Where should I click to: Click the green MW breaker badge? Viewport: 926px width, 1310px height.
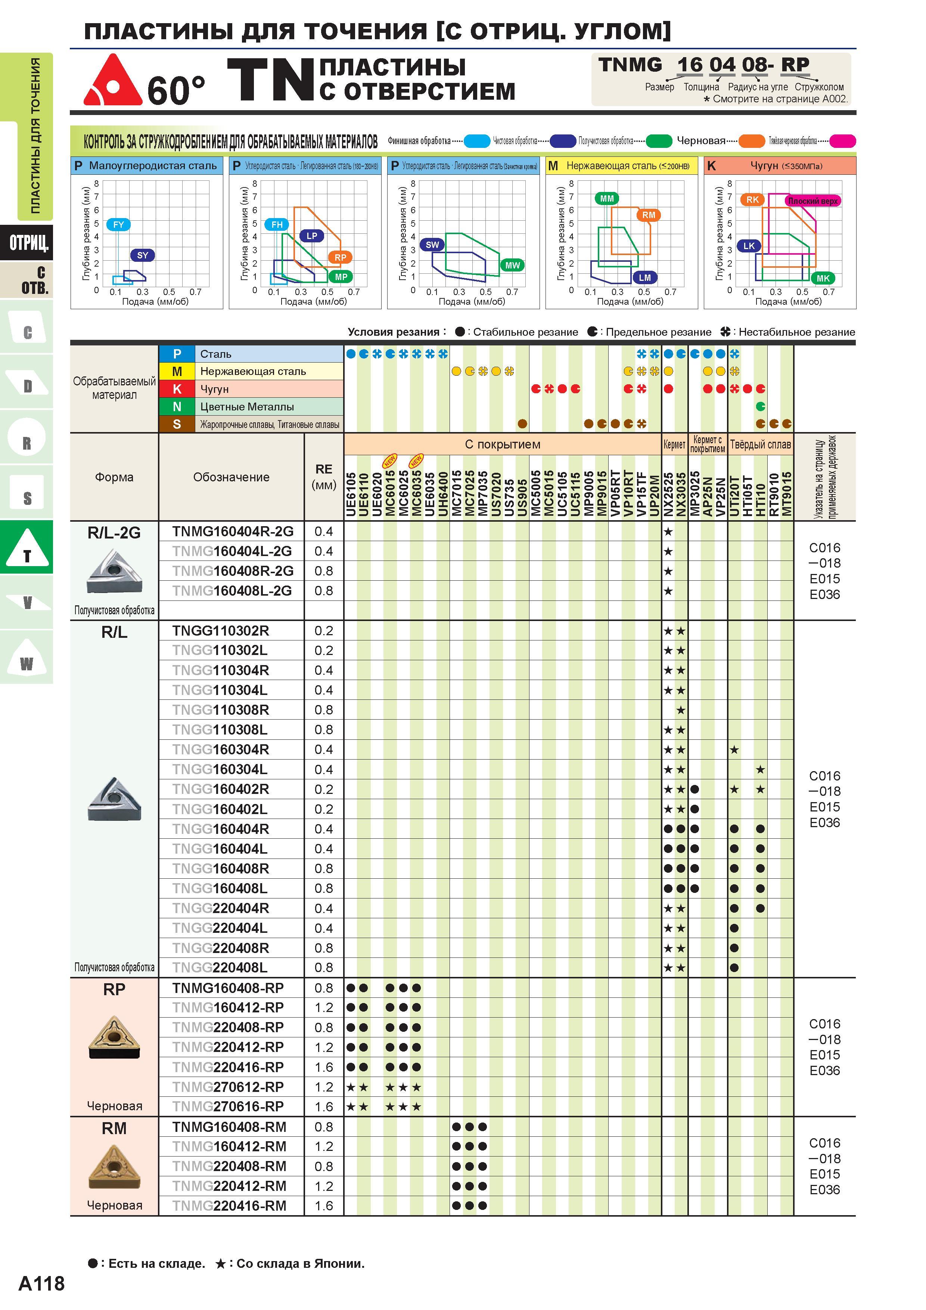click(512, 265)
